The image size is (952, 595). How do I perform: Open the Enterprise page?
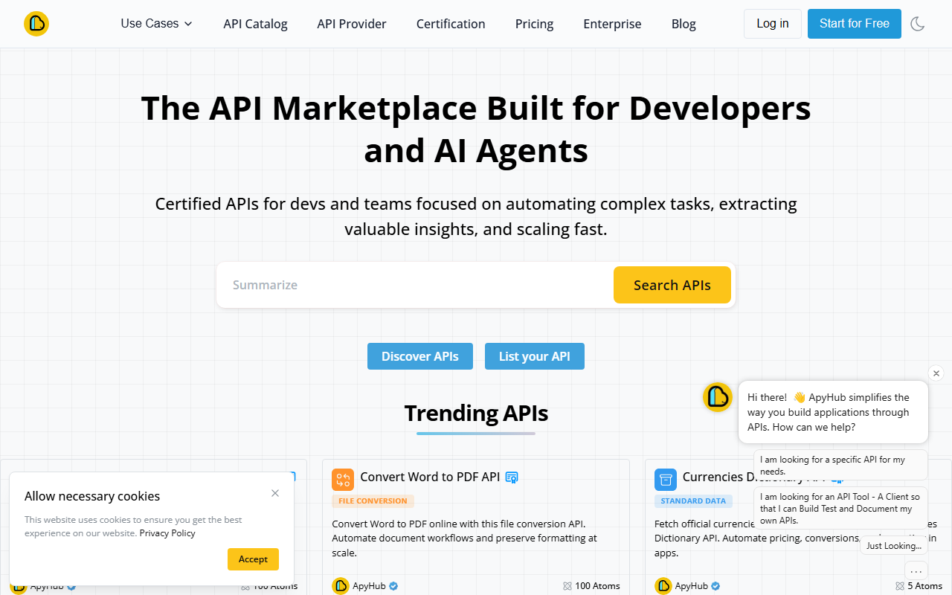click(x=612, y=24)
